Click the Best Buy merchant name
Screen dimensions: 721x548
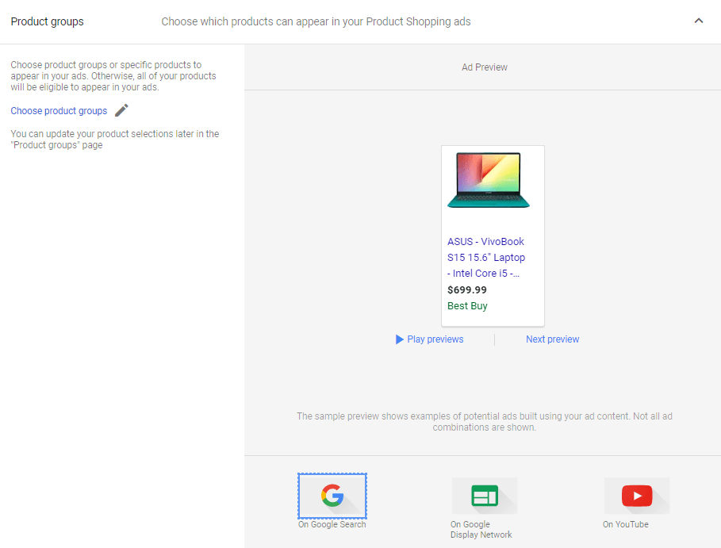[x=467, y=305]
